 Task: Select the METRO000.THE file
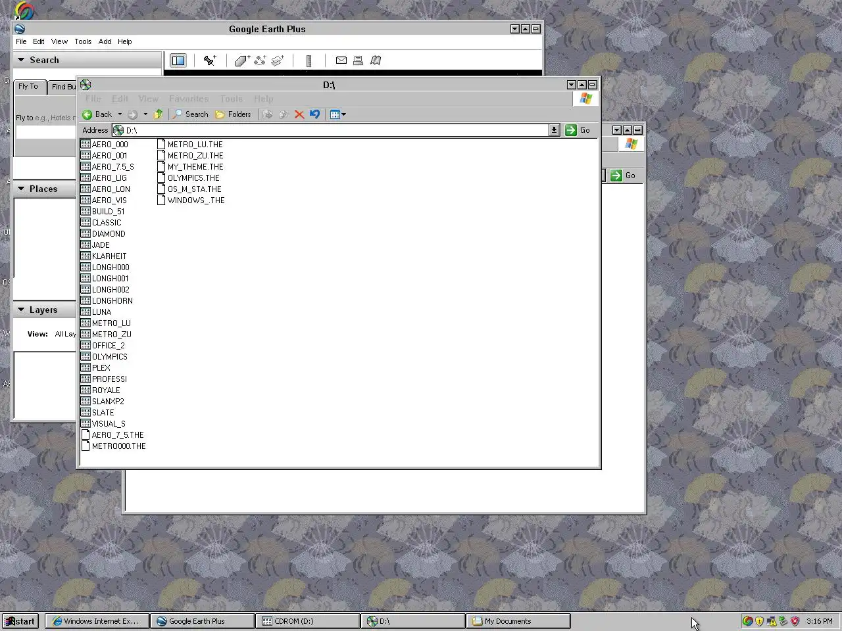[113, 446]
